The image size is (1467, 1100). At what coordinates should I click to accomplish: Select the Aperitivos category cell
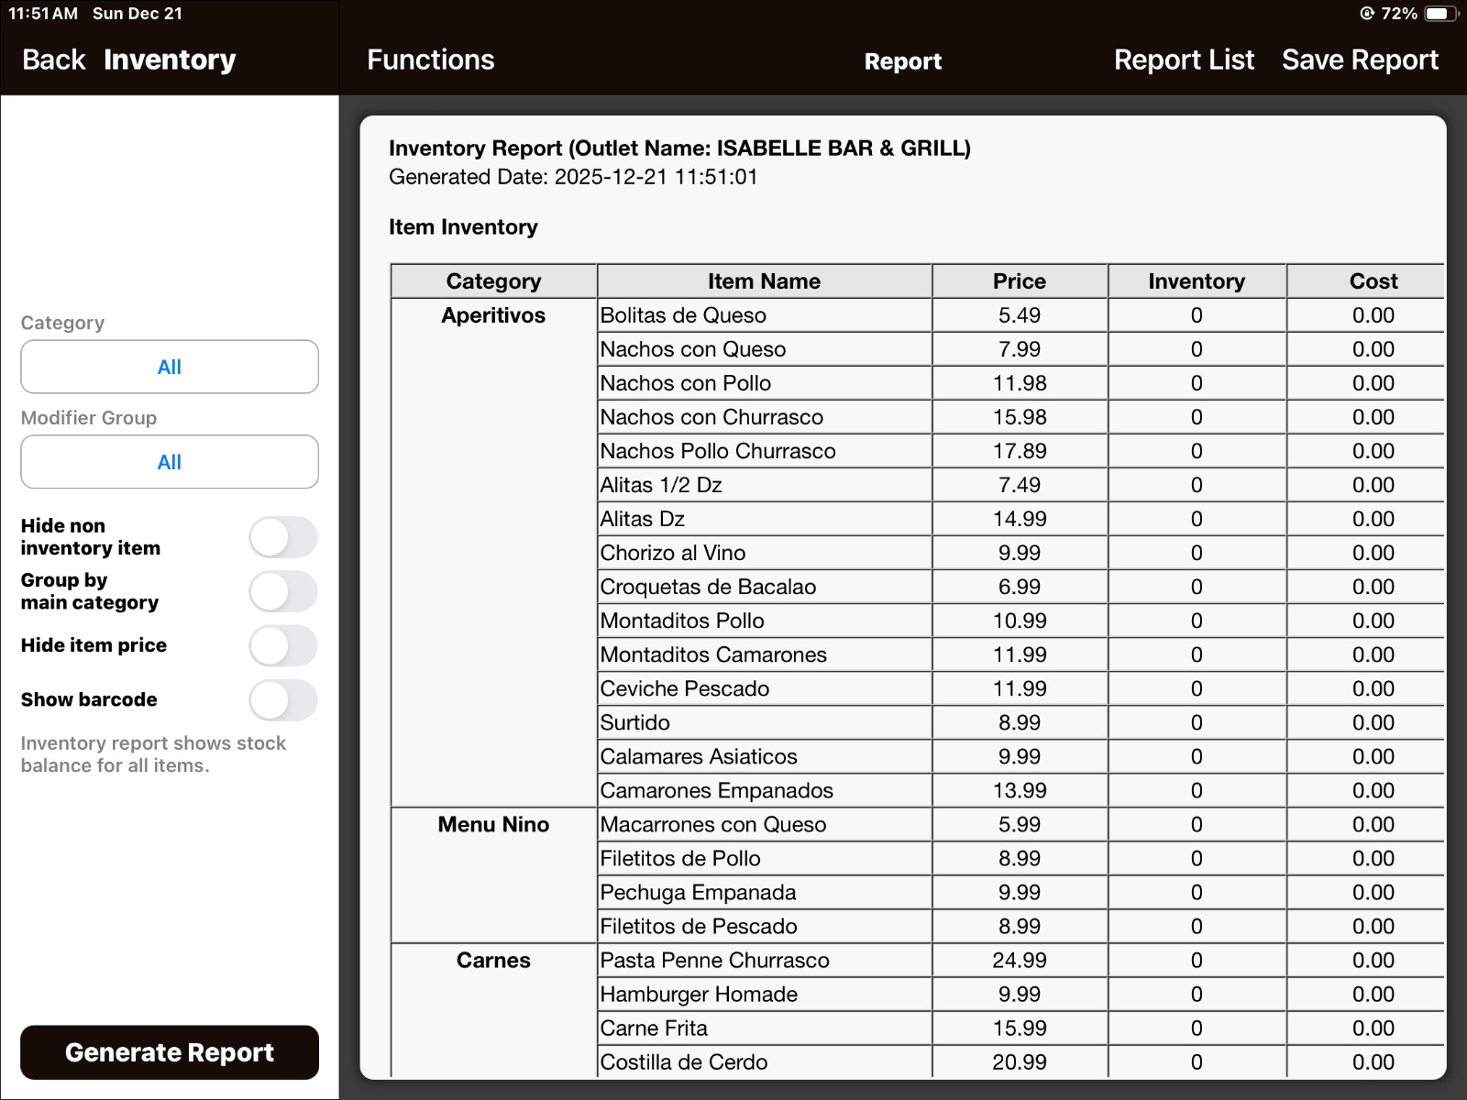[x=493, y=315]
